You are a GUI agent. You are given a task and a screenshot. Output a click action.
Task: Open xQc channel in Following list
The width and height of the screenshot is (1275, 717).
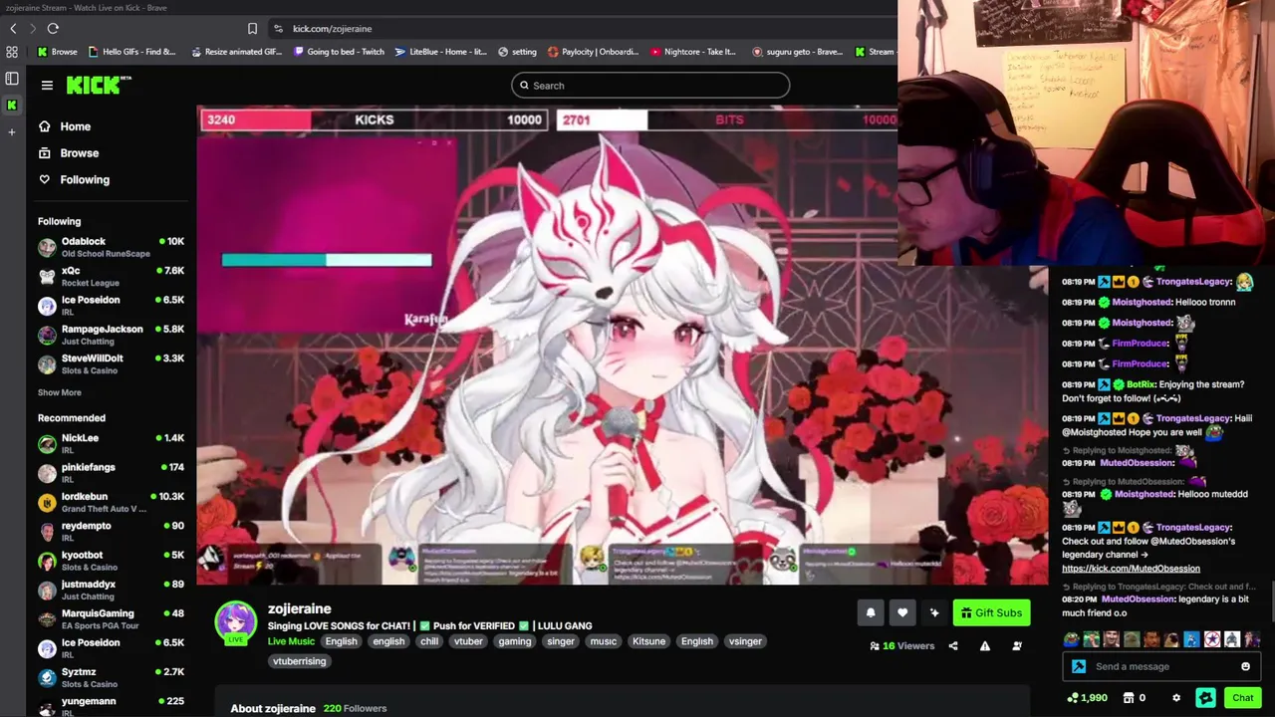[x=111, y=276]
